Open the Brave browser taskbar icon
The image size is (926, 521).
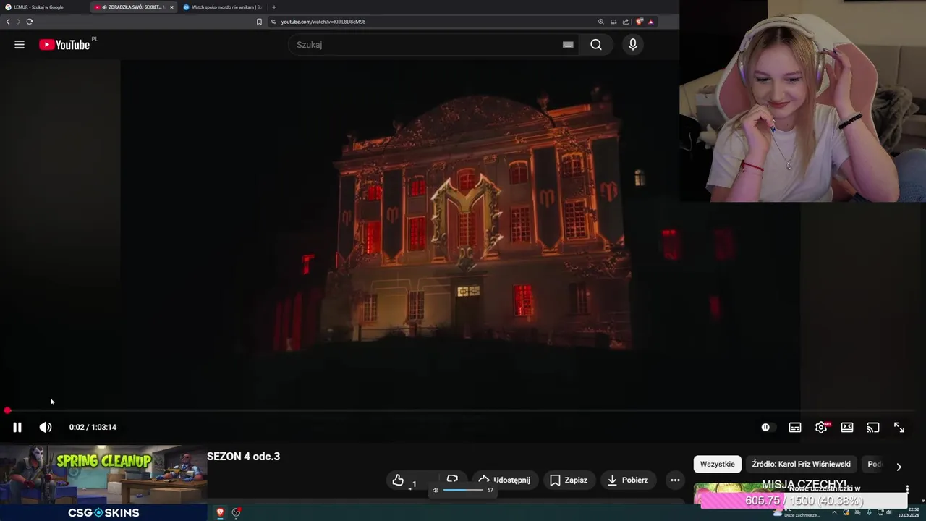[220, 512]
